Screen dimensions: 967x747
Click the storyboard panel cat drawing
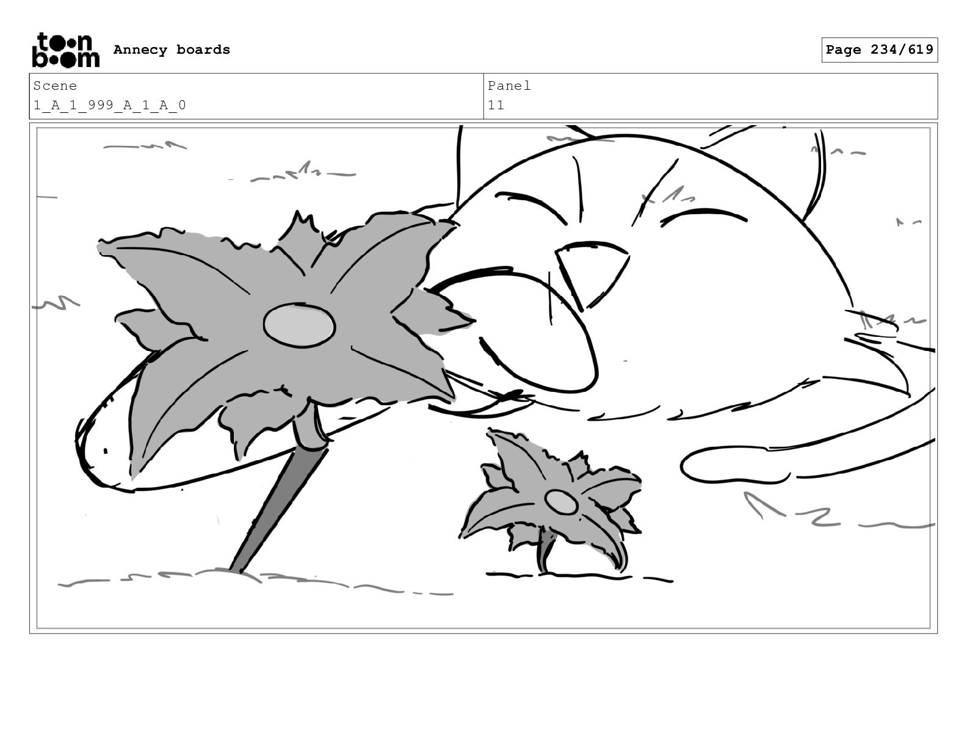(483, 378)
